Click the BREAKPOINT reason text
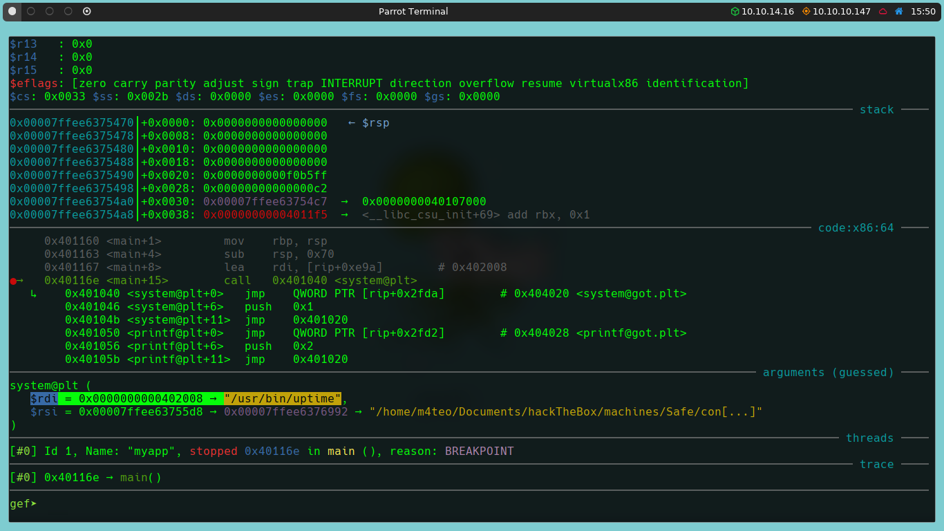 [x=480, y=451]
